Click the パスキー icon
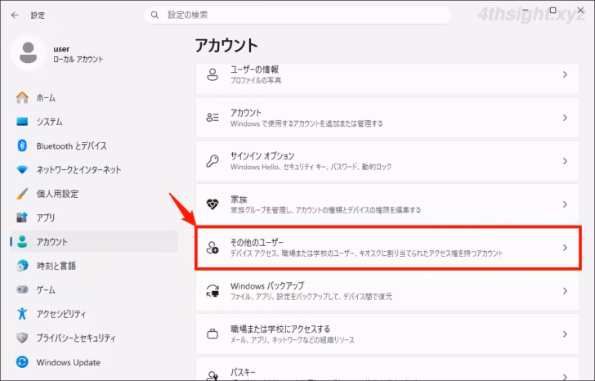 [x=212, y=376]
